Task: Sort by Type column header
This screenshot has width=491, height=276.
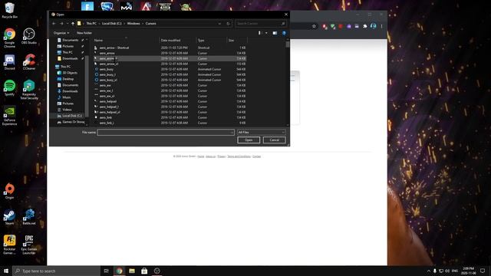Action: click(x=212, y=41)
